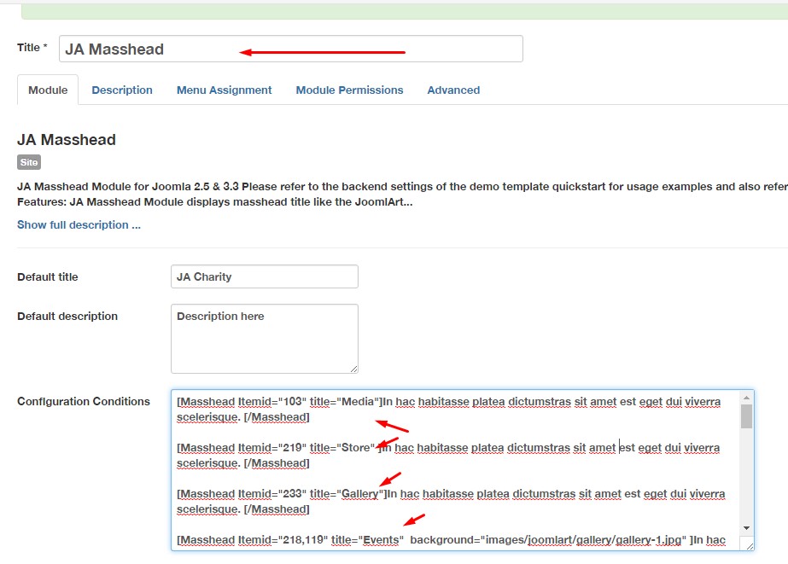The width and height of the screenshot is (788, 564).
Task: Click the Itemid "233" text
Action: pos(292,494)
